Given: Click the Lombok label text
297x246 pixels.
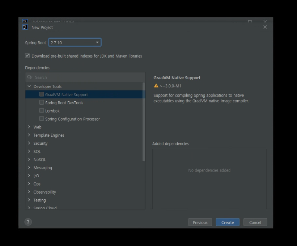Looking at the screenshot, I should [52, 111].
